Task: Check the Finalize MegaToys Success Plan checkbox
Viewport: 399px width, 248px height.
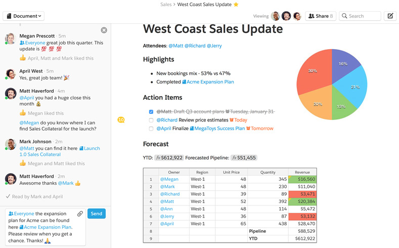Action: pos(151,129)
